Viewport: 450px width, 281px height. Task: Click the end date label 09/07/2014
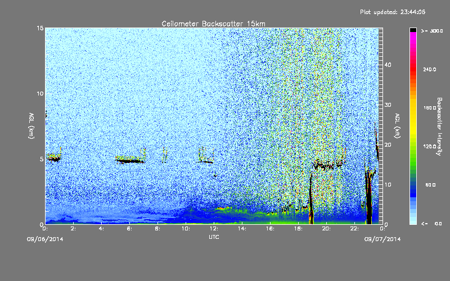point(382,239)
